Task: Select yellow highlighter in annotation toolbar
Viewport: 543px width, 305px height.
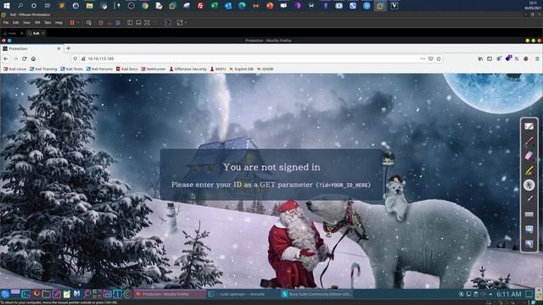Action: click(x=529, y=170)
